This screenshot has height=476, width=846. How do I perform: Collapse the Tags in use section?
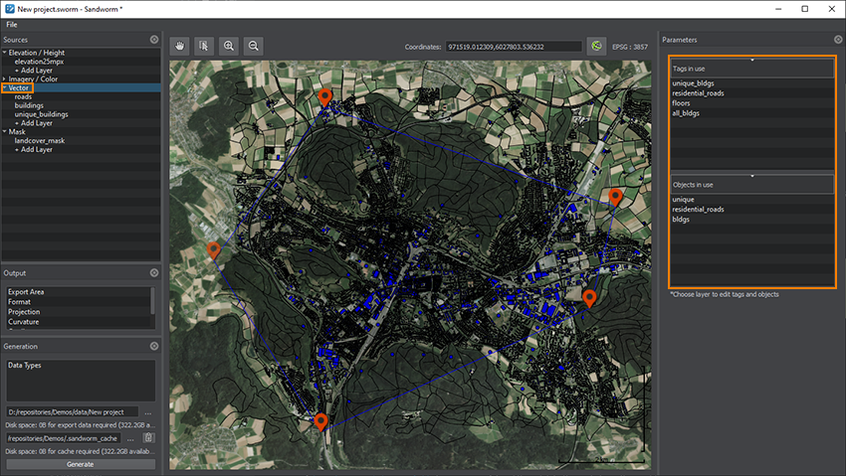point(752,60)
